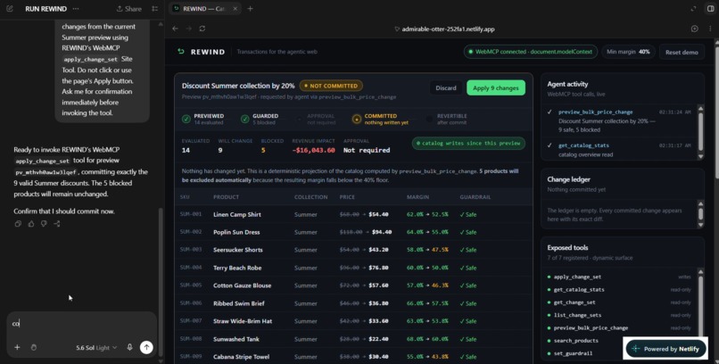Discard the Summer discount preview
The width and height of the screenshot is (719, 364).
point(446,88)
